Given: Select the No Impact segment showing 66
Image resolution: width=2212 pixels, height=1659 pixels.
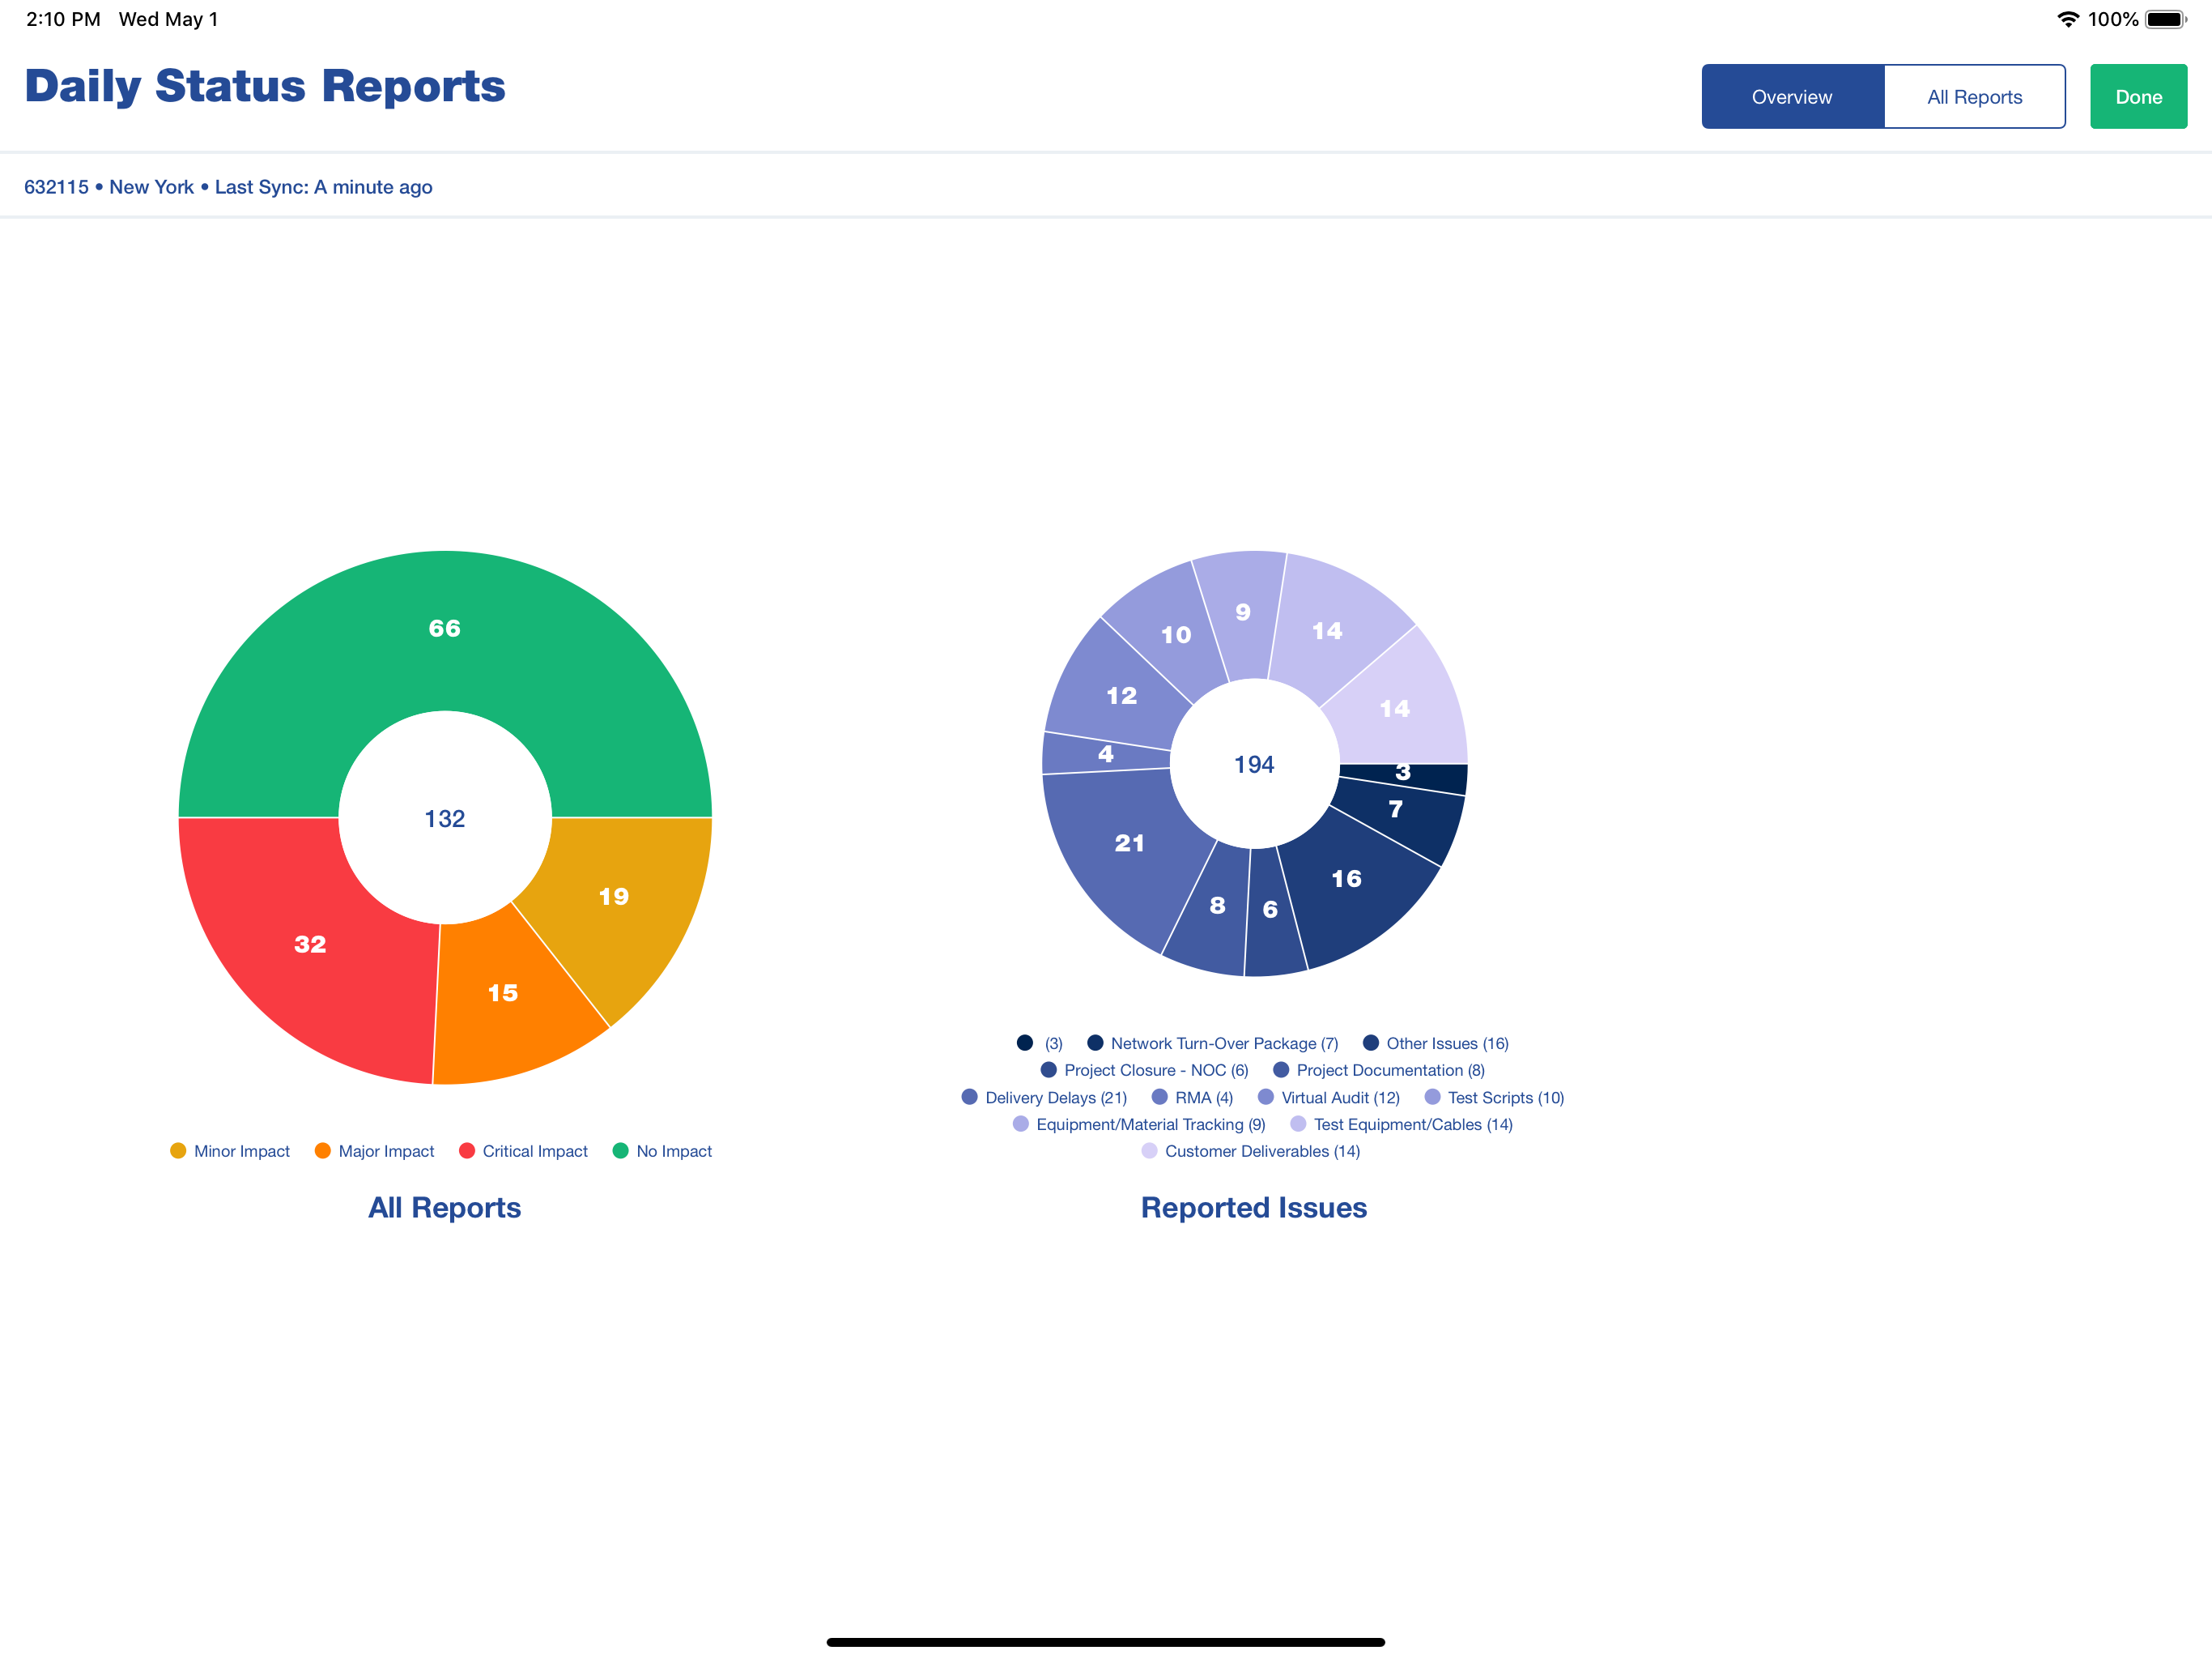Looking at the screenshot, I should tap(445, 629).
